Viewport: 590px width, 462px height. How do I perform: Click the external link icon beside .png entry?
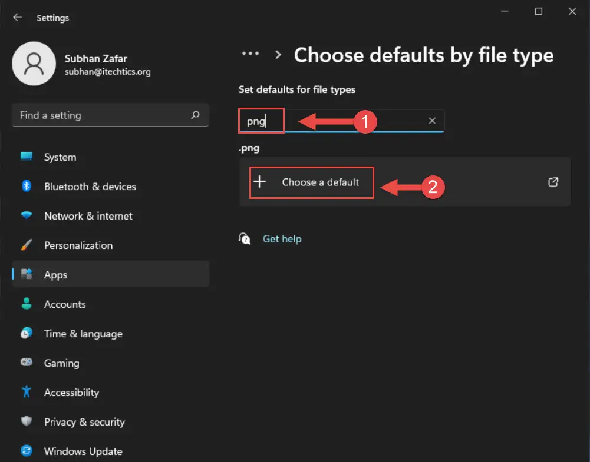point(553,182)
